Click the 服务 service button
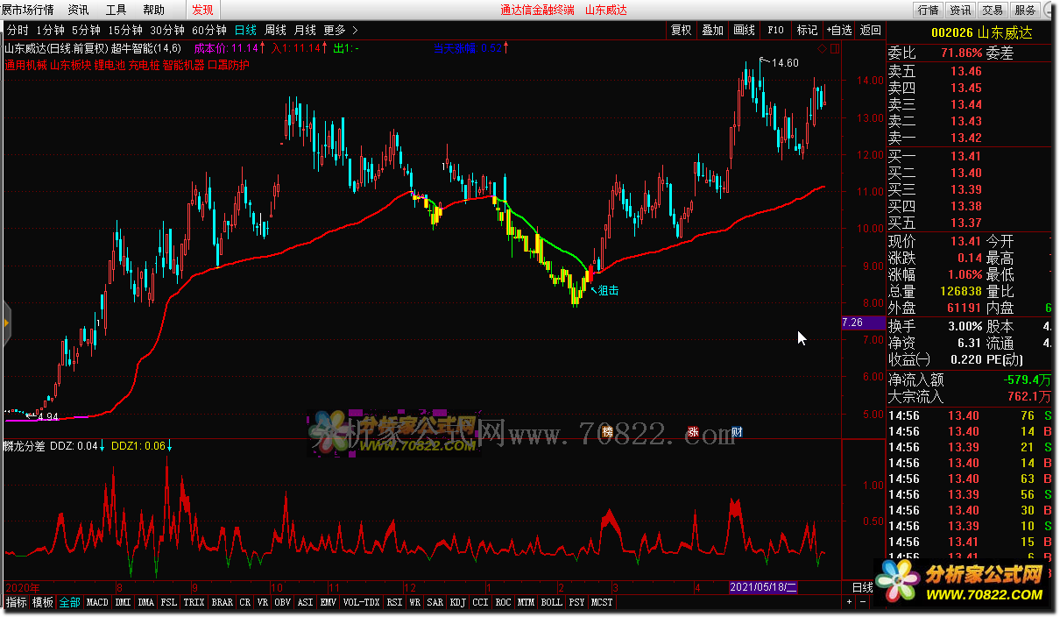 coord(1023,10)
